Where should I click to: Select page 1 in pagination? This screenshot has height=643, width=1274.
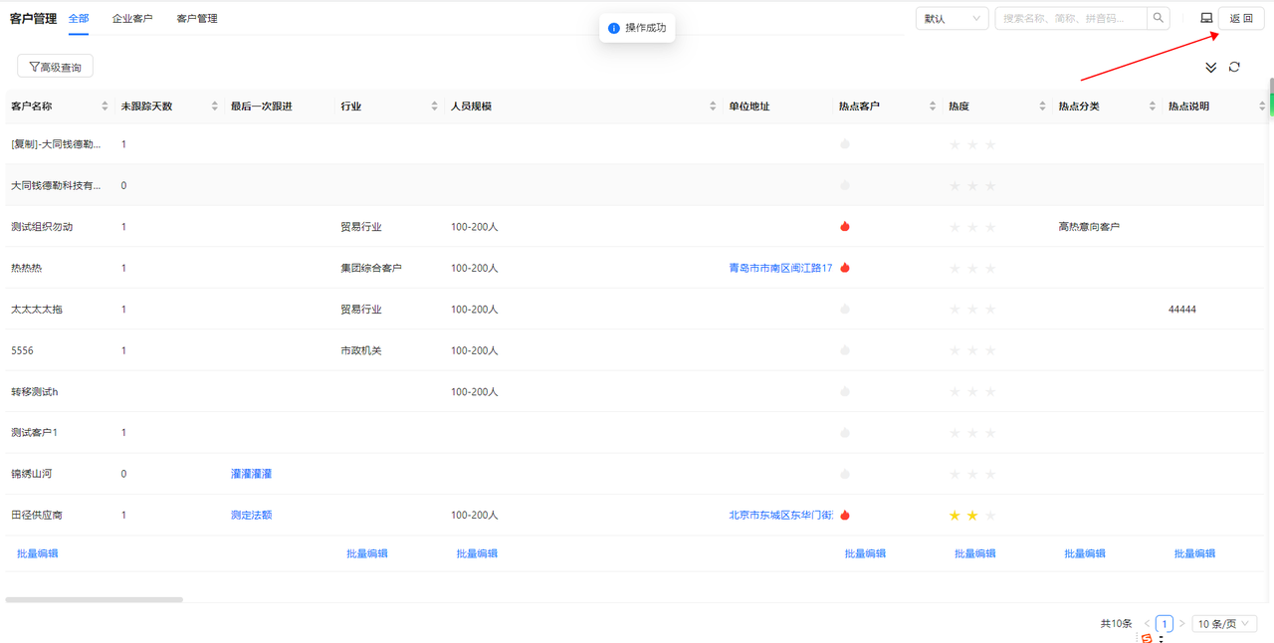coord(1165,624)
